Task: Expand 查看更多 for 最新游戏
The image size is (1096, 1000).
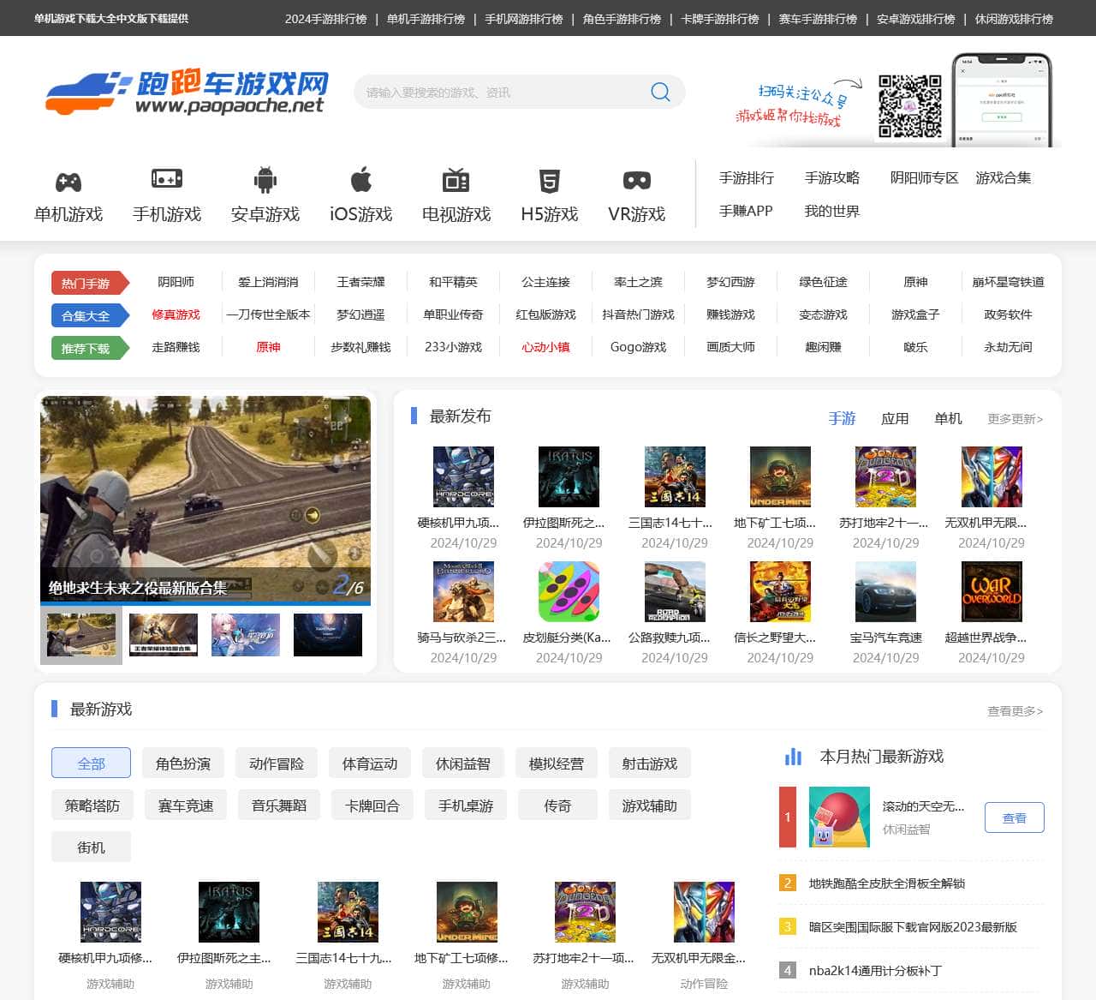Action: tap(1015, 711)
